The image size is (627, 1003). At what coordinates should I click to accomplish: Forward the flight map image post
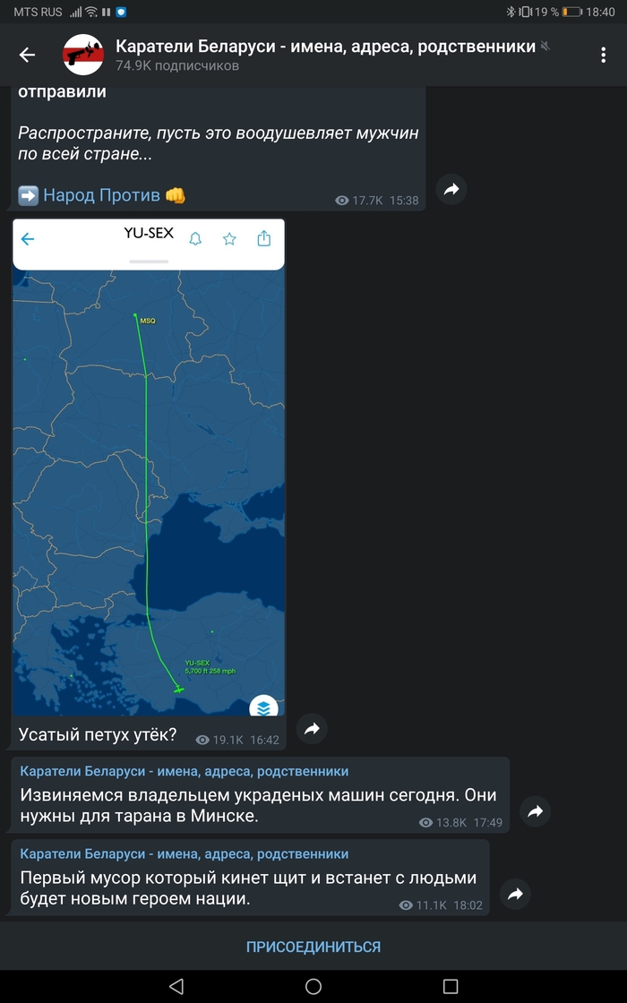(x=312, y=729)
